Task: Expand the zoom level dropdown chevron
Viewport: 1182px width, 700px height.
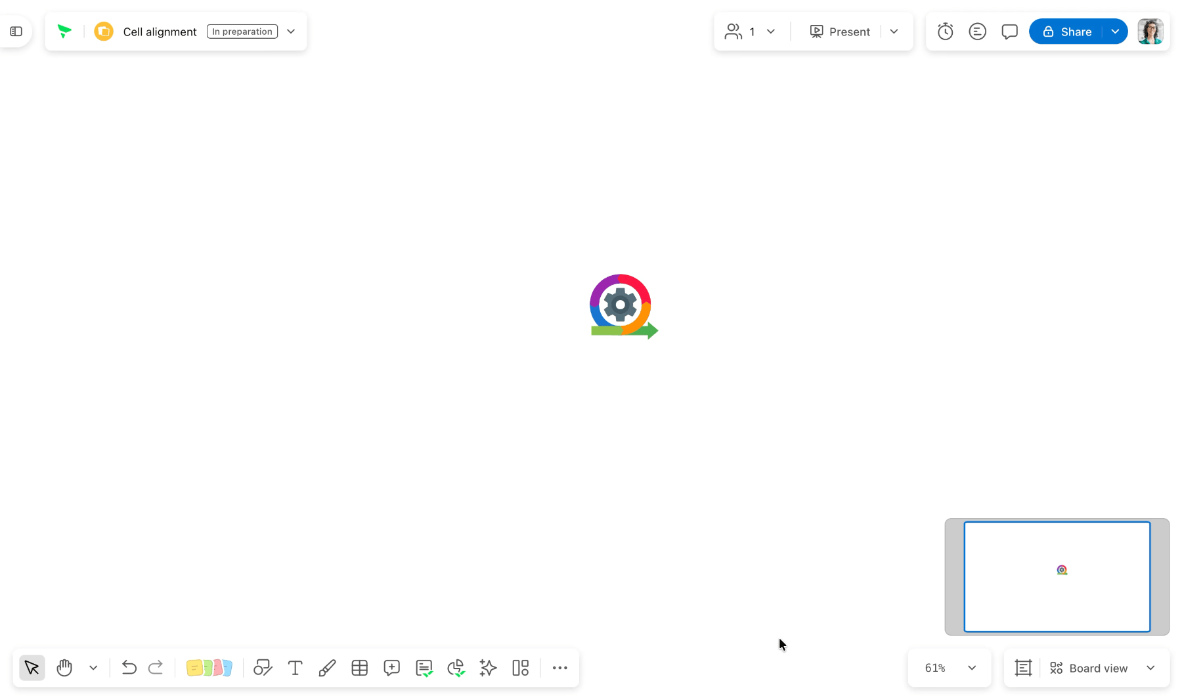Action: point(972,668)
